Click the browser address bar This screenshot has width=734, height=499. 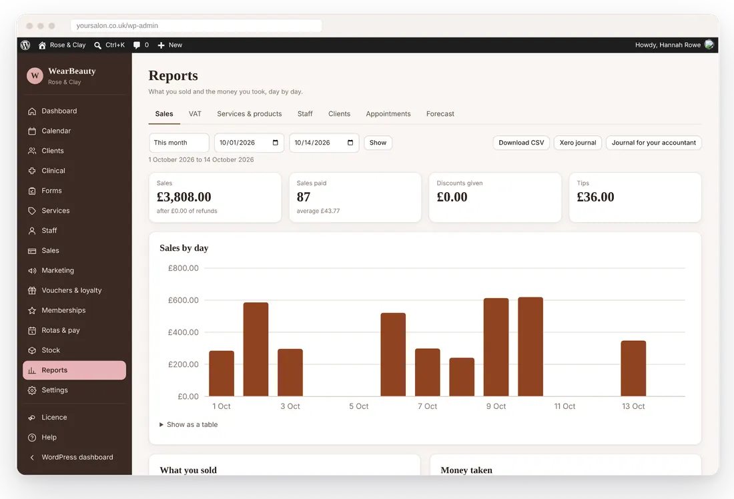pos(196,26)
